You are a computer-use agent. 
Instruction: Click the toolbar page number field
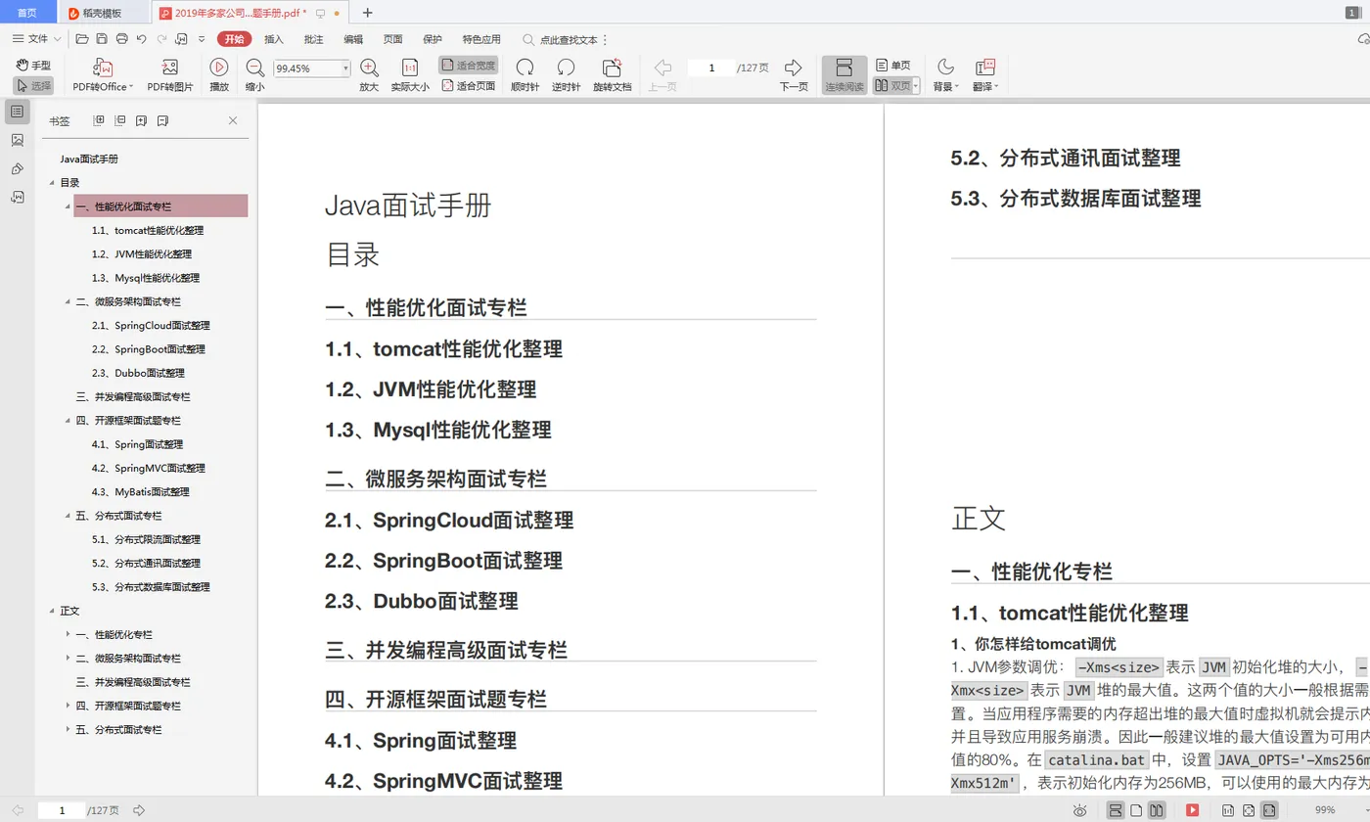click(x=711, y=68)
